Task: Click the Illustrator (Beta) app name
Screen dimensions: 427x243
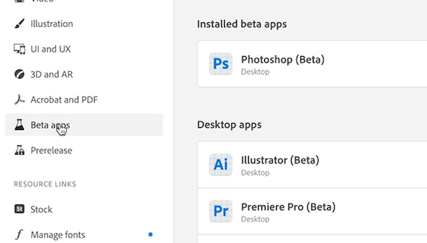Action: [280, 160]
